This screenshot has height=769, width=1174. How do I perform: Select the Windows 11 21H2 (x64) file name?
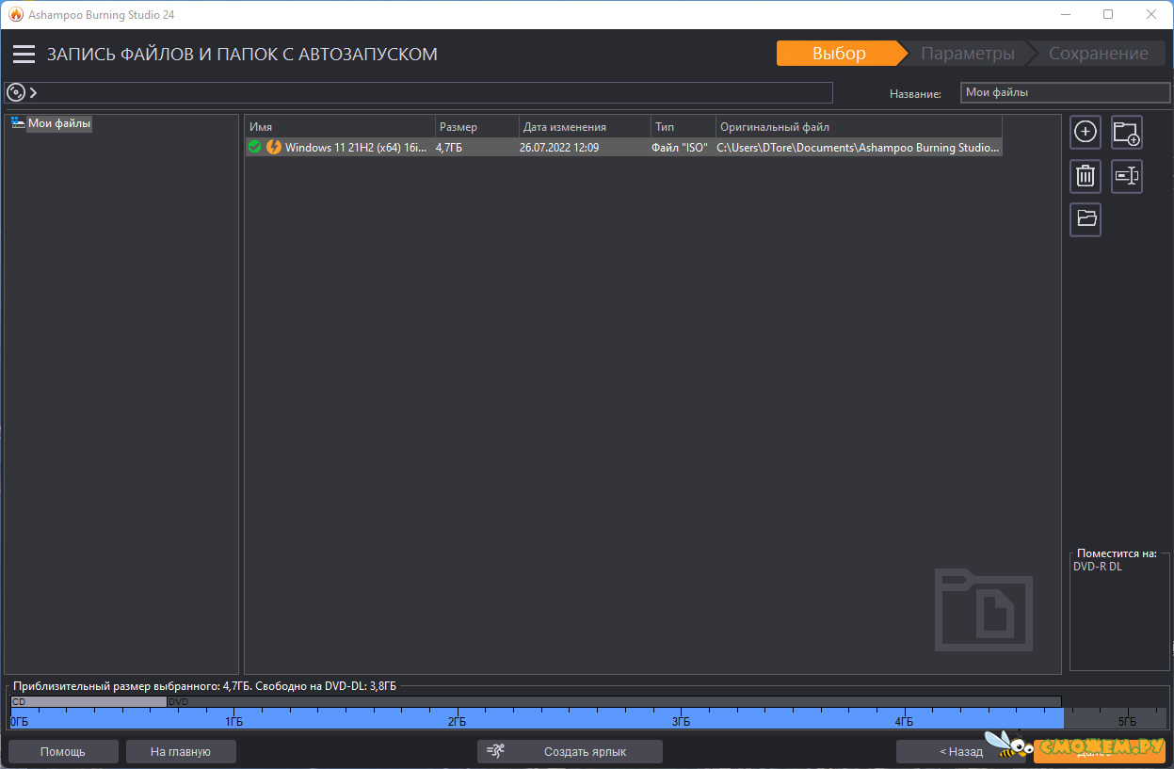pos(356,148)
